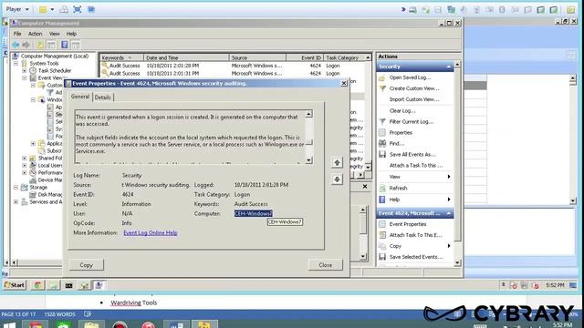Click Import Custom View action
The height and width of the screenshot is (328, 584).
tap(414, 99)
